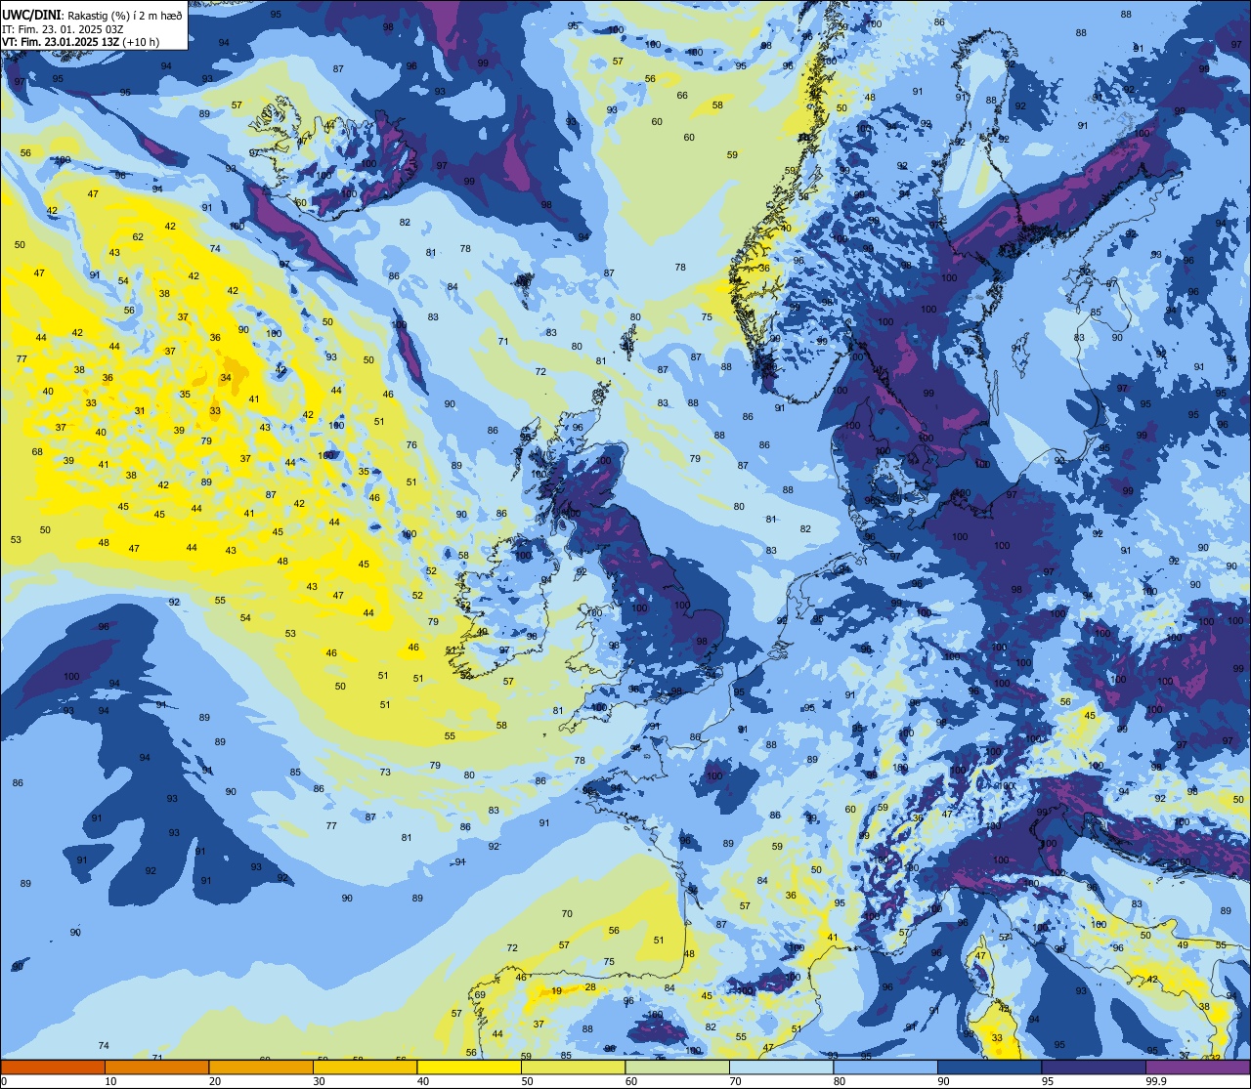The width and height of the screenshot is (1251, 1089).
Task: Click the '95' legend label on the color bar
Action: (x=1047, y=1081)
